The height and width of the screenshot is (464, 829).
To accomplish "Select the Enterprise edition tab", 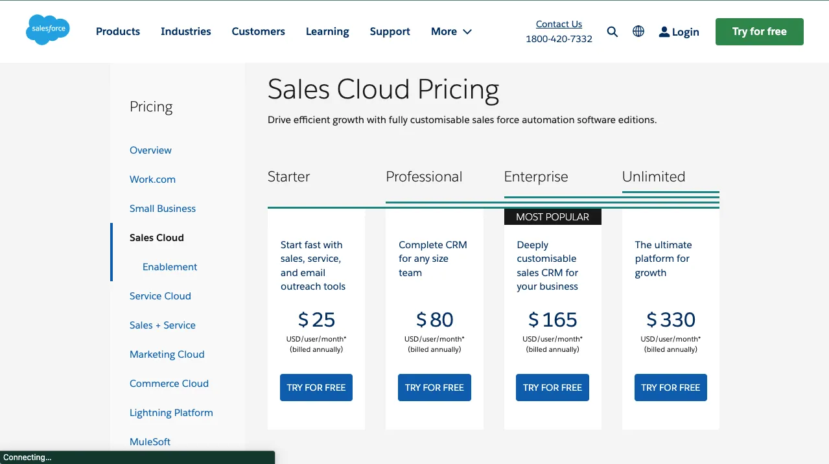I will pos(536,177).
